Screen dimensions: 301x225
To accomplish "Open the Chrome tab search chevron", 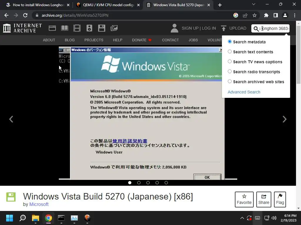I will point(254,4).
